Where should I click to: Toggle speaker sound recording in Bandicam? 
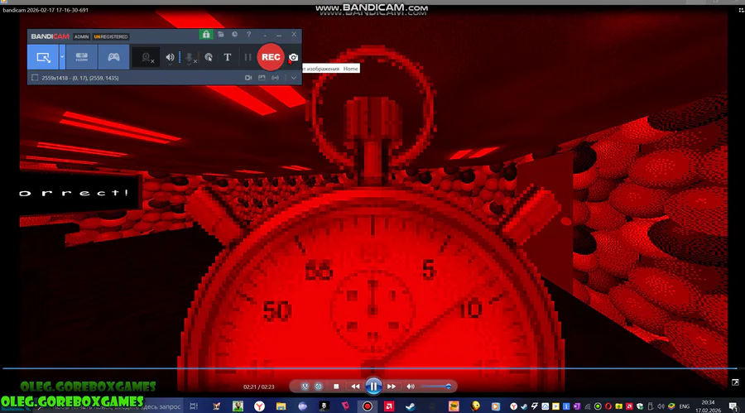point(170,57)
